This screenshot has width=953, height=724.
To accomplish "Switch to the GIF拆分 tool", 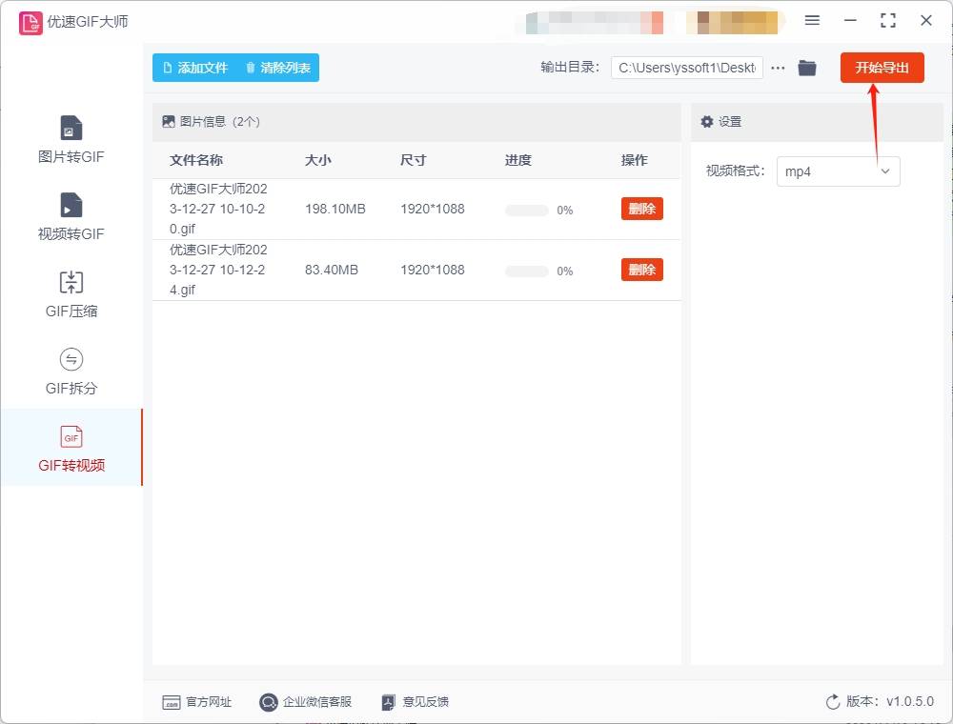I will click(71, 371).
